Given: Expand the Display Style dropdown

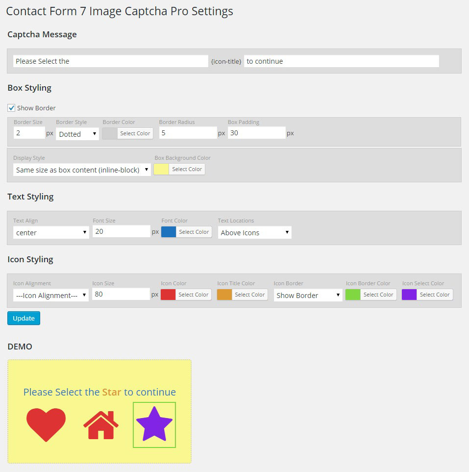Looking at the screenshot, I should pos(82,170).
